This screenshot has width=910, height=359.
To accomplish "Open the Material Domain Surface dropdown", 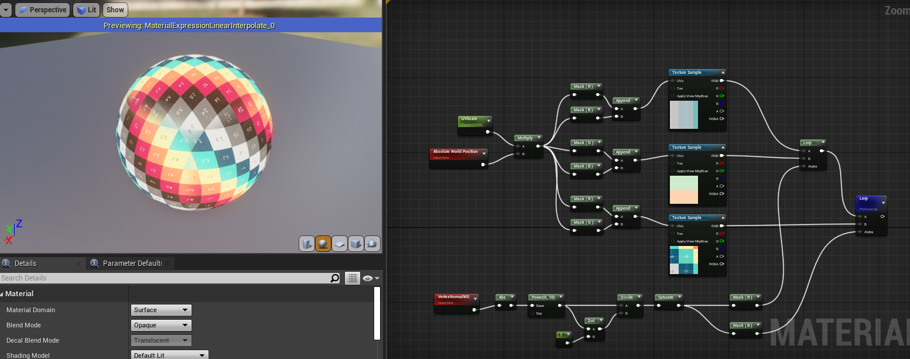I will (x=161, y=310).
